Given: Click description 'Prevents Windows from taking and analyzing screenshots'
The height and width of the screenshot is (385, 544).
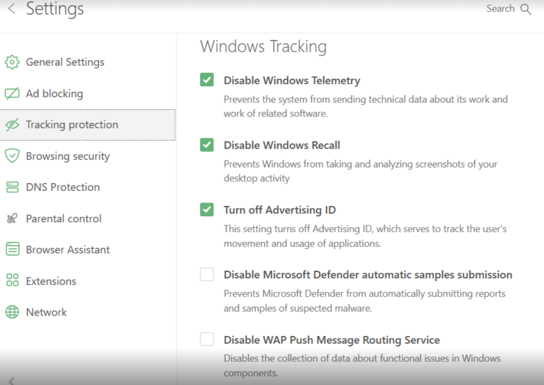Looking at the screenshot, I should 360,171.
